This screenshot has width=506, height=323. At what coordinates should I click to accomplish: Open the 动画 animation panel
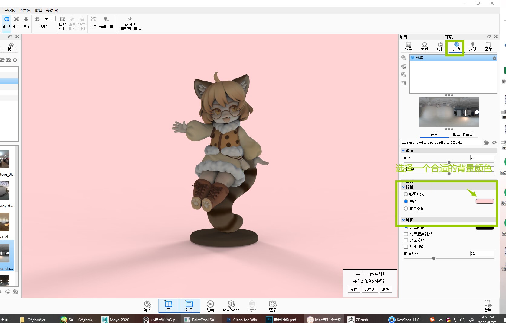(x=210, y=306)
